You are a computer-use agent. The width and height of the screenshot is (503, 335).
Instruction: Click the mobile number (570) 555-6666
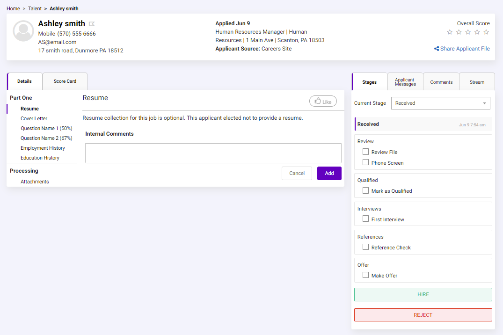point(76,34)
